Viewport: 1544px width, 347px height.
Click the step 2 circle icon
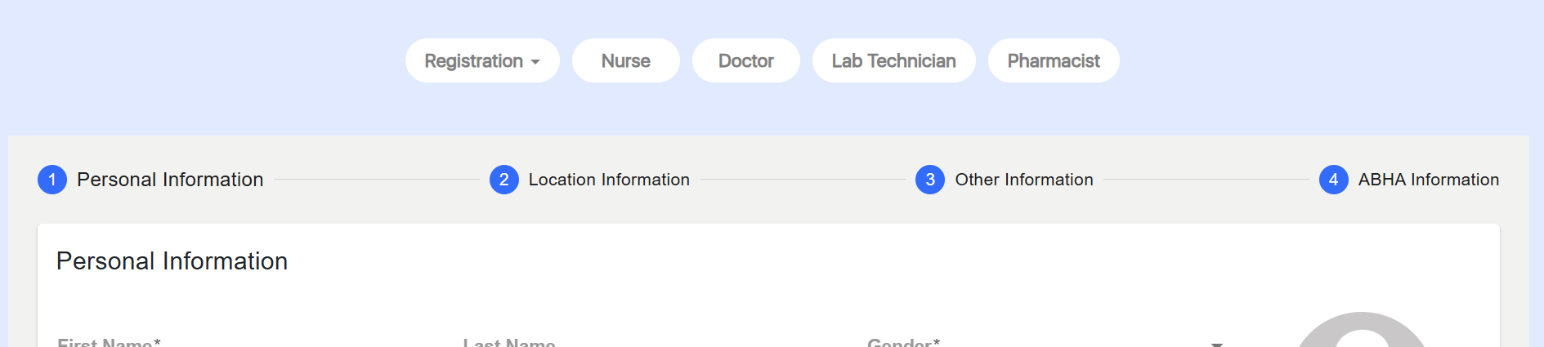pyautogui.click(x=504, y=180)
